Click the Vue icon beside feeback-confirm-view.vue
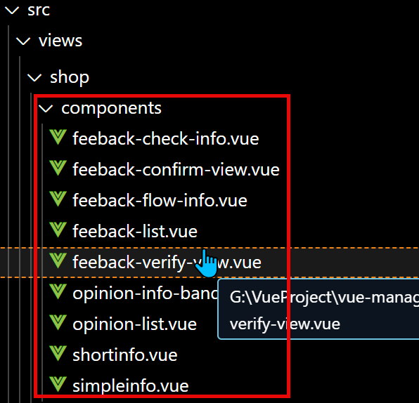Screen dimensions: 419x403 [58, 169]
